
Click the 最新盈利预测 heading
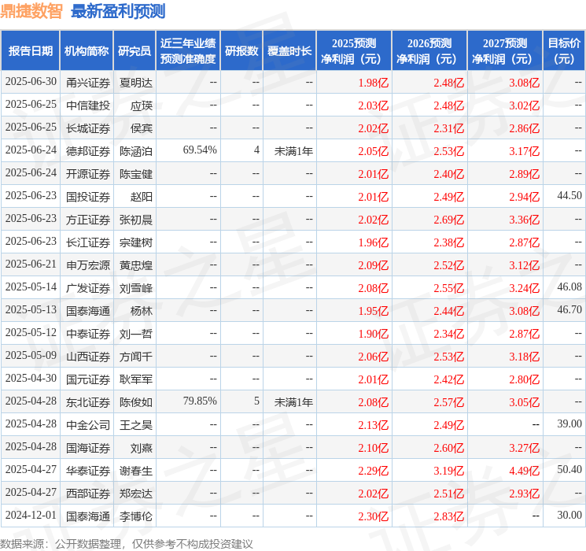(x=118, y=11)
